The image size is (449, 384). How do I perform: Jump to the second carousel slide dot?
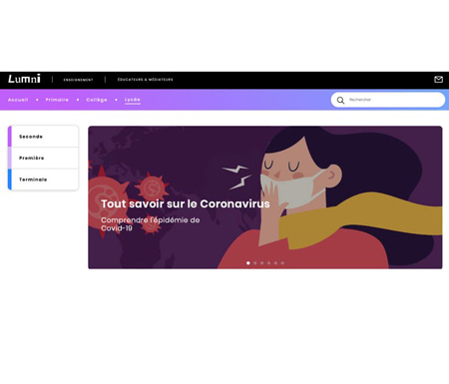pos(255,263)
